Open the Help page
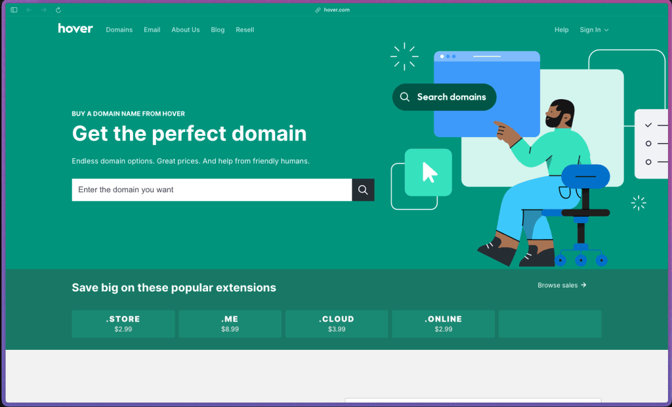The image size is (672, 407). (x=562, y=30)
